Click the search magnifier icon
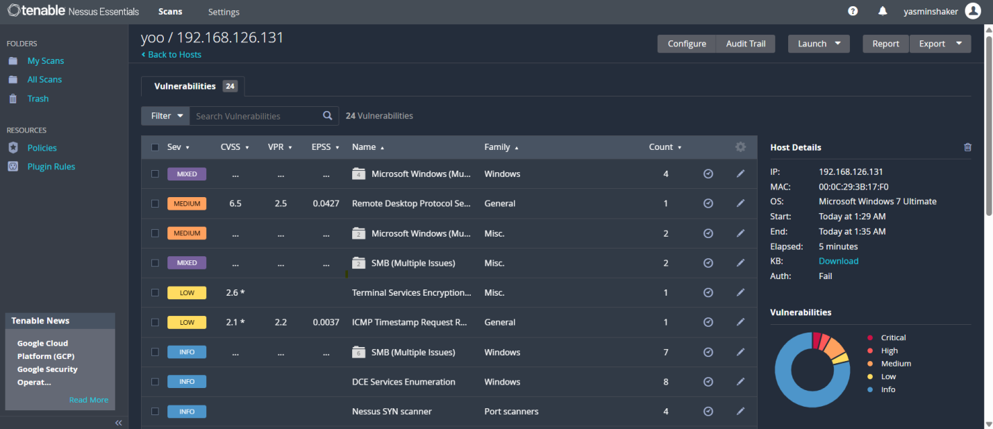 328,116
